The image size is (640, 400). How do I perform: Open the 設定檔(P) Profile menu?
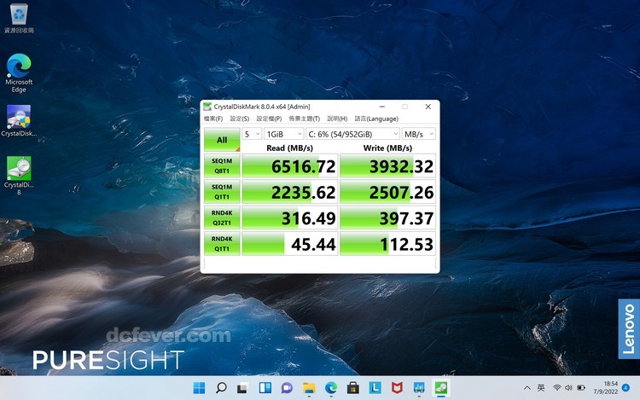[269, 119]
